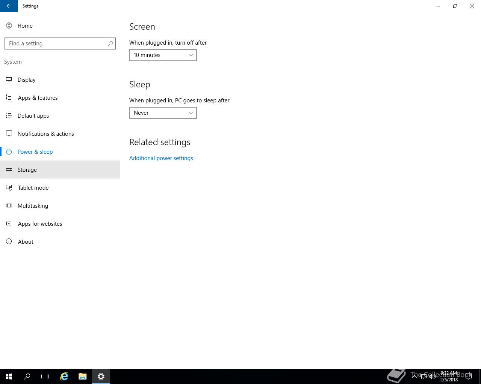Click the Apps & features list icon
This screenshot has width=481, height=384.
pos(9,97)
